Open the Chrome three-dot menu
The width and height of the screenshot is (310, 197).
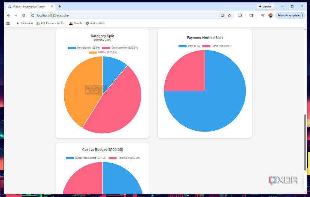coord(302,15)
